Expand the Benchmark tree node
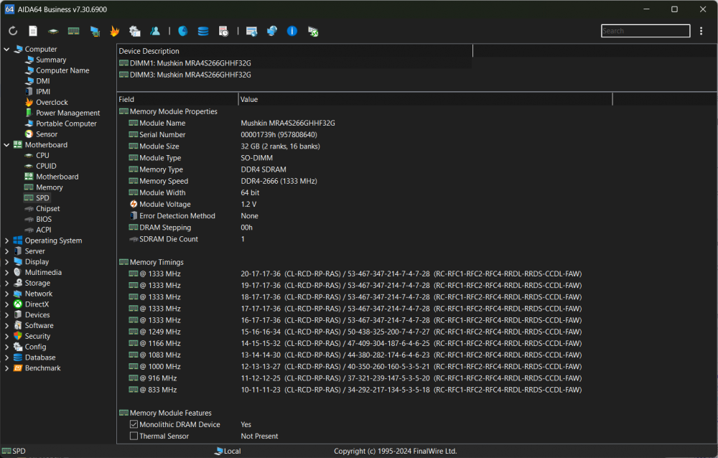The height and width of the screenshot is (458, 718). pos(6,368)
